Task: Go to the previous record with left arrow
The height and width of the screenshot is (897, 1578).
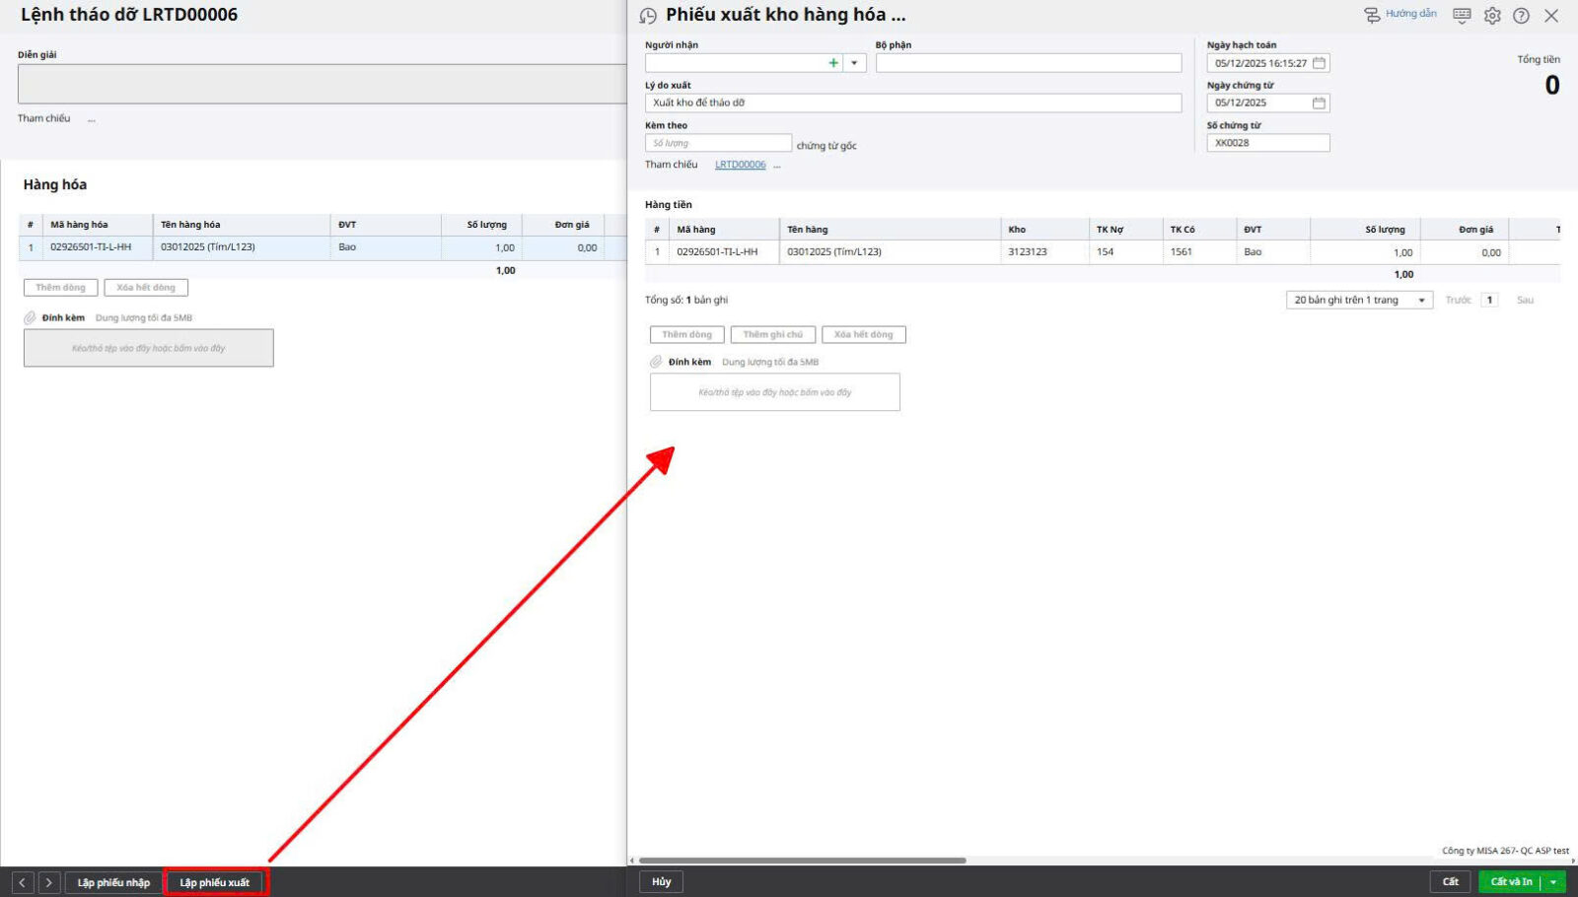Action: pyautogui.click(x=23, y=882)
